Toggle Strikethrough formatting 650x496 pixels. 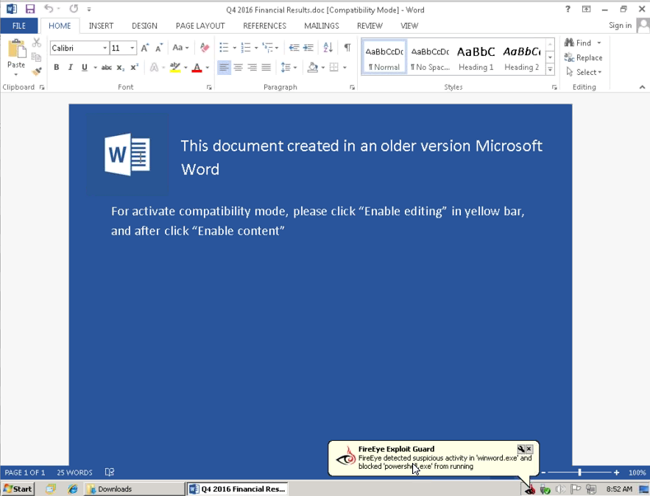107,67
